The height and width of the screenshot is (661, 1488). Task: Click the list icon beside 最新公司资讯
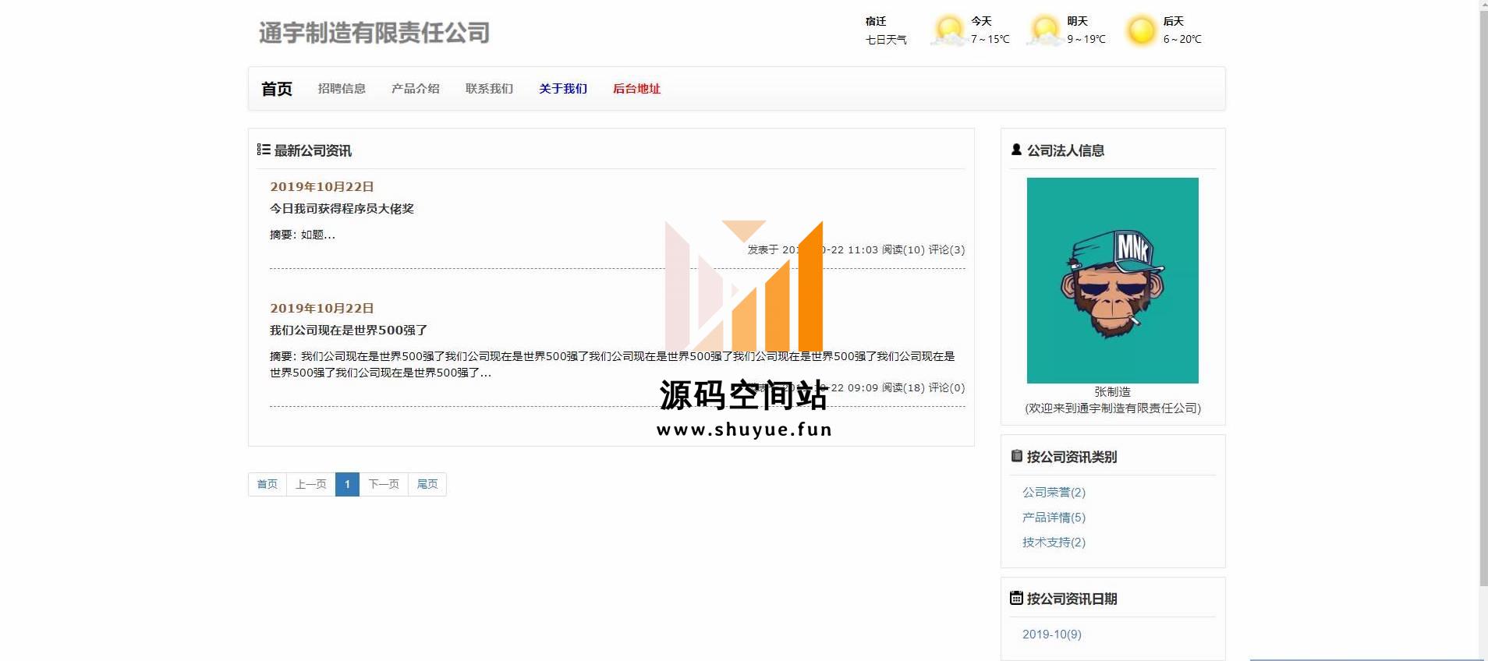pos(264,150)
